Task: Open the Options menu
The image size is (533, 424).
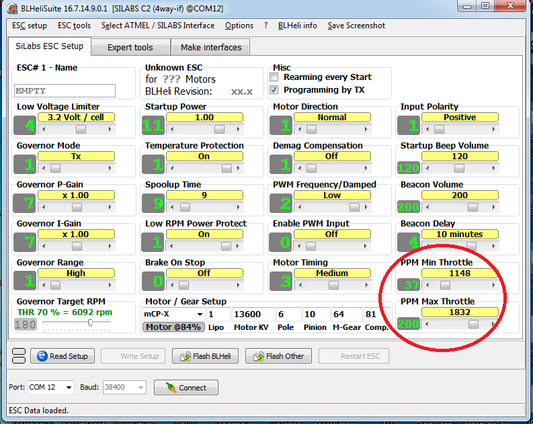Action: (x=239, y=26)
